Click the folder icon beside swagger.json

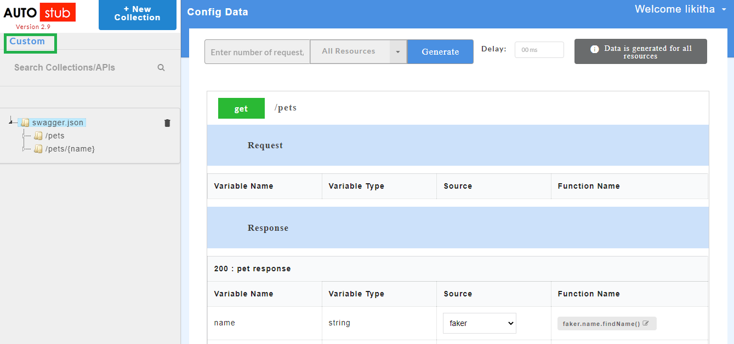click(24, 123)
